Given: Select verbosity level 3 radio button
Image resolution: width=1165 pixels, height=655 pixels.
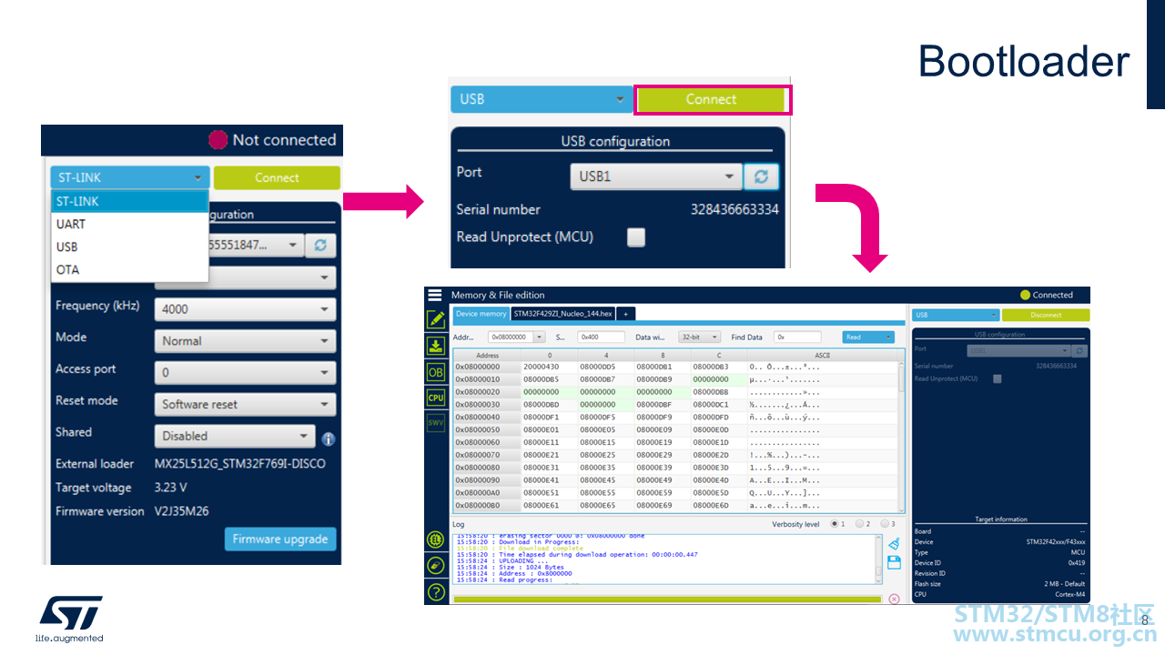Looking at the screenshot, I should pos(885,524).
